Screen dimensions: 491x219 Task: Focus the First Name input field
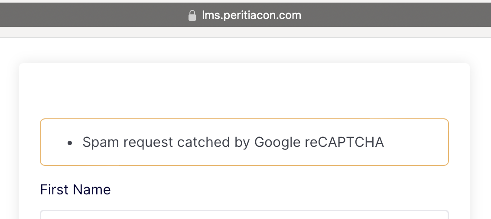244,215
